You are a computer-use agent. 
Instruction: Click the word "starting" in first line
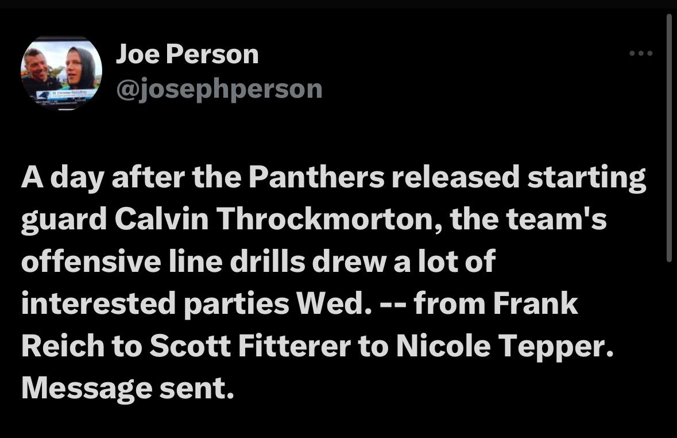click(x=587, y=178)
